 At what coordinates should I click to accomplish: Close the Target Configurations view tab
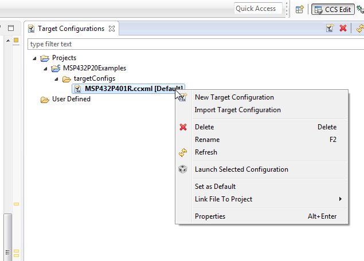[112, 29]
